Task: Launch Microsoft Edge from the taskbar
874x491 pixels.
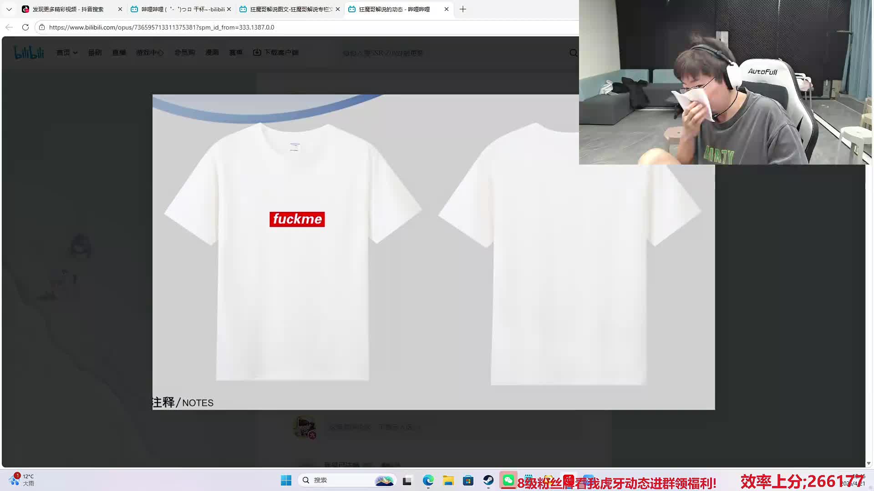Action: (x=428, y=480)
